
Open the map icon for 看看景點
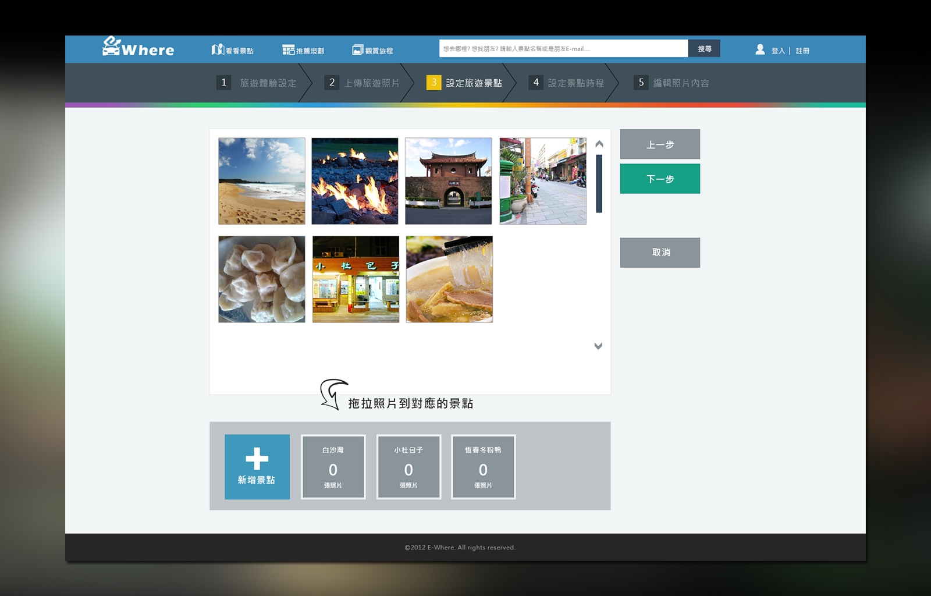pyautogui.click(x=218, y=49)
